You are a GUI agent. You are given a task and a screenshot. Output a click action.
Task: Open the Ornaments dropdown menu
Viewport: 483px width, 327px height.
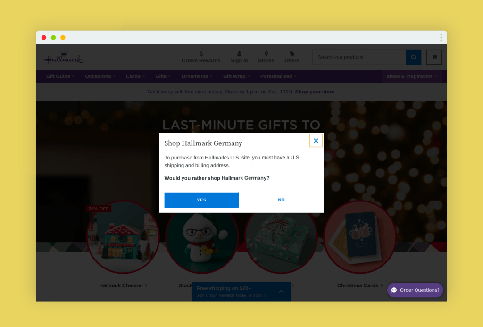[197, 76]
